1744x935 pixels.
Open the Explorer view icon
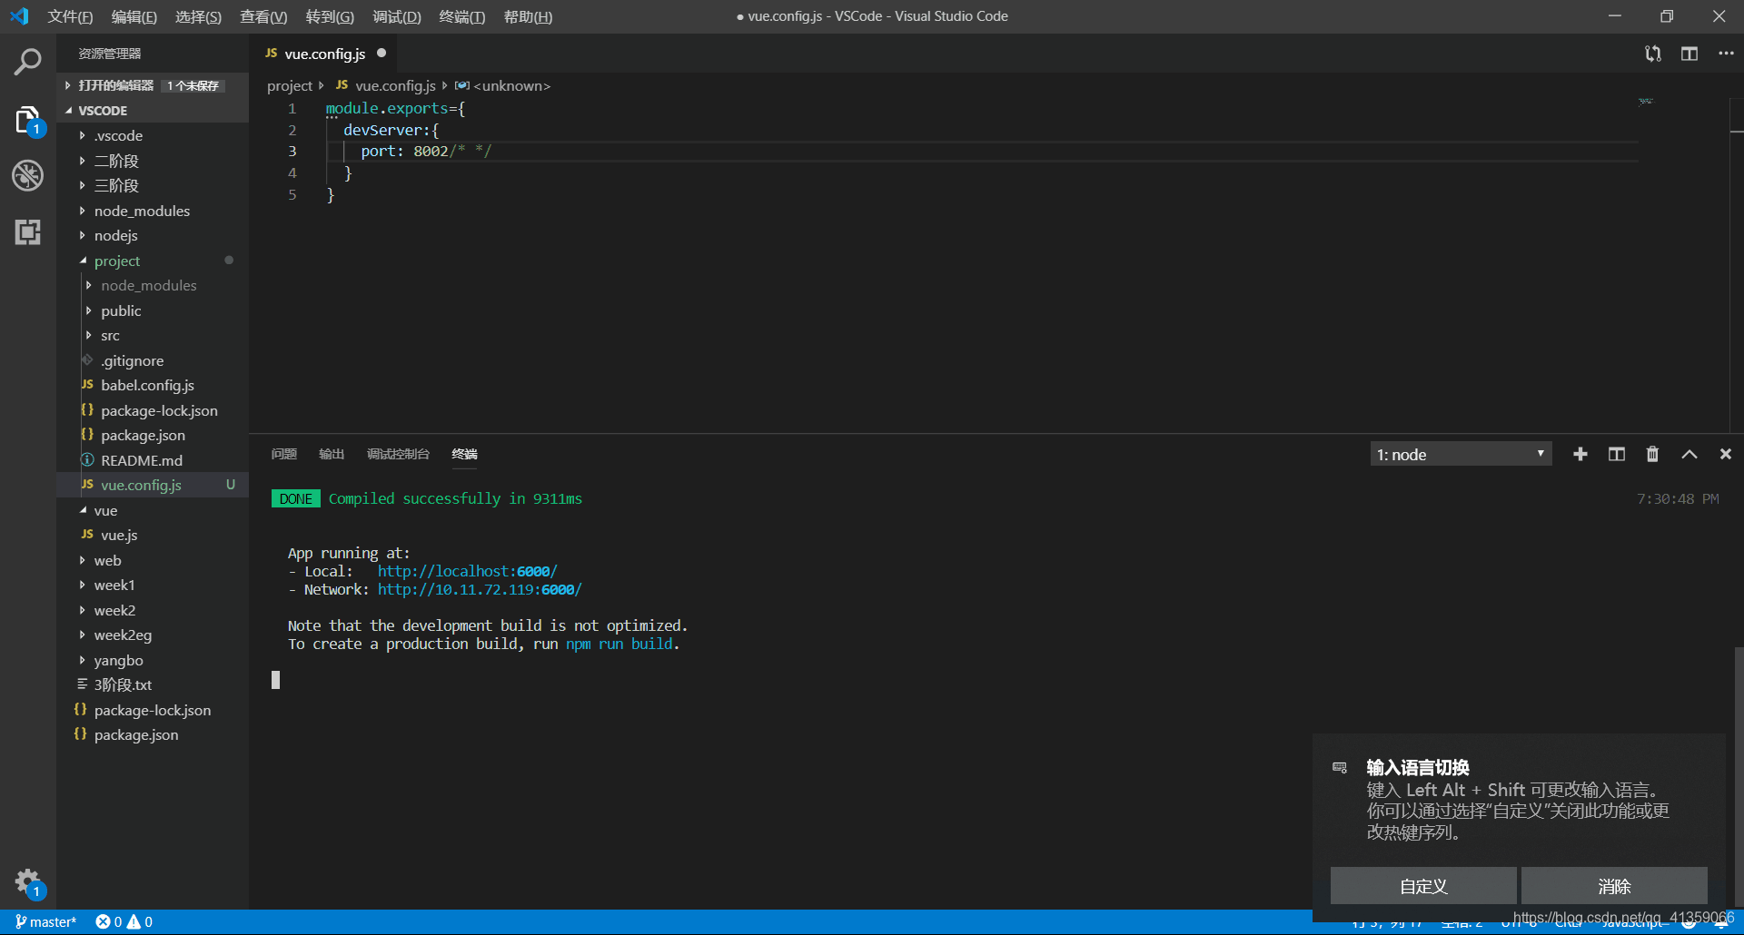click(27, 120)
